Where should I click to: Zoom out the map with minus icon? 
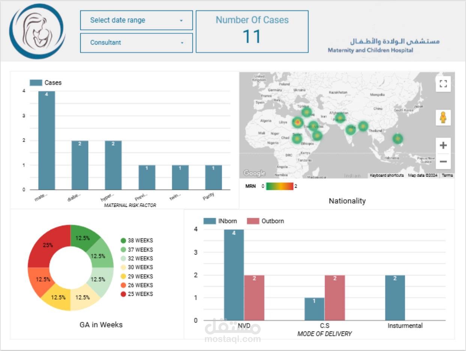tap(443, 161)
